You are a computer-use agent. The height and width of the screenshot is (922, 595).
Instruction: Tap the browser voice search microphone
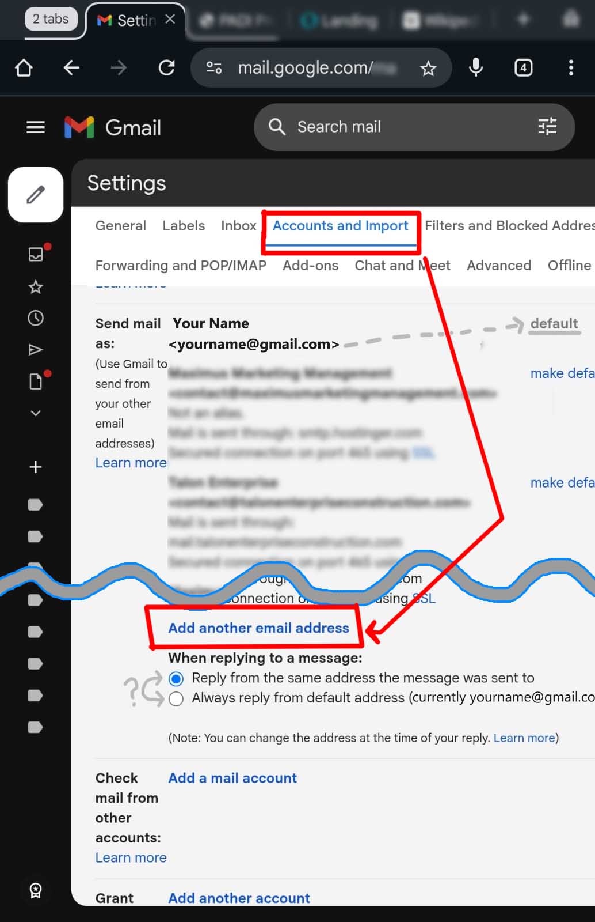click(x=475, y=68)
